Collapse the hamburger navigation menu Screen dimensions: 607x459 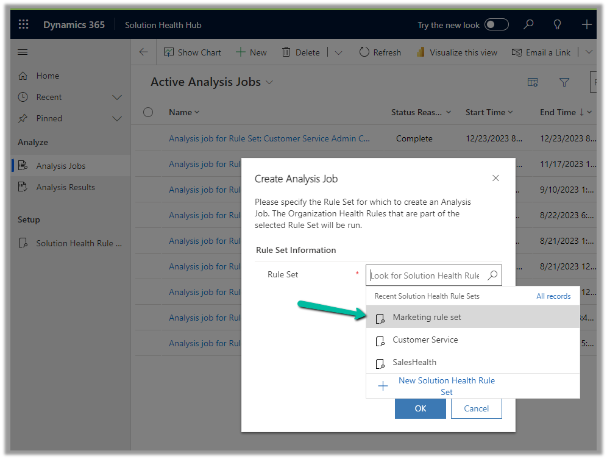coord(23,52)
